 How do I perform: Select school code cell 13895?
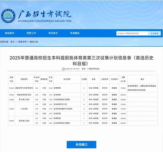tap(11, 121)
